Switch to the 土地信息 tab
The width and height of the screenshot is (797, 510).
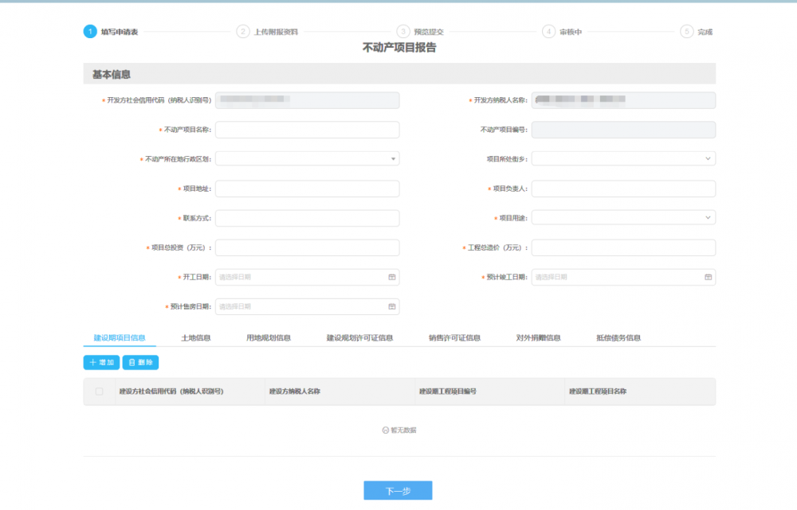tap(196, 338)
